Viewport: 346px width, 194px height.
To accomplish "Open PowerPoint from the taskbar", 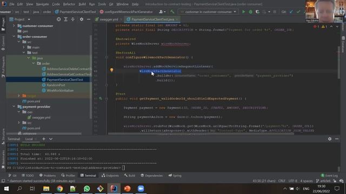I will click(x=128, y=189).
